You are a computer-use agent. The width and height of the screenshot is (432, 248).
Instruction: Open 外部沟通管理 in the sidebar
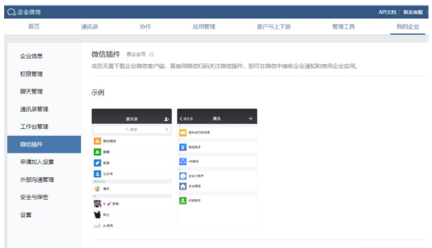(37, 180)
